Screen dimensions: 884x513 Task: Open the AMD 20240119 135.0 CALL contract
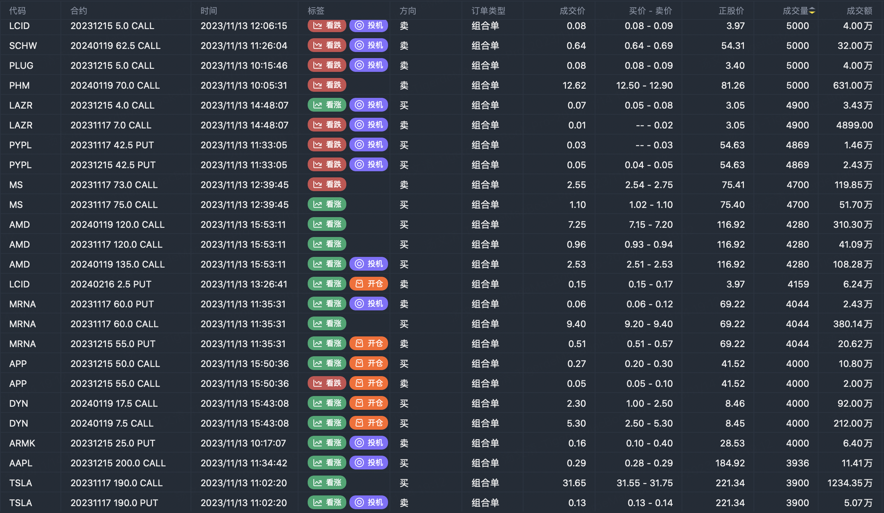(117, 264)
